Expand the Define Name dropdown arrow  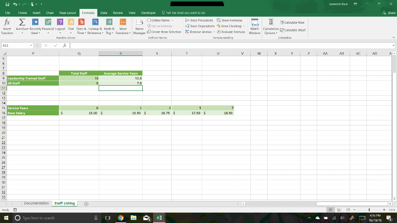[173, 20]
